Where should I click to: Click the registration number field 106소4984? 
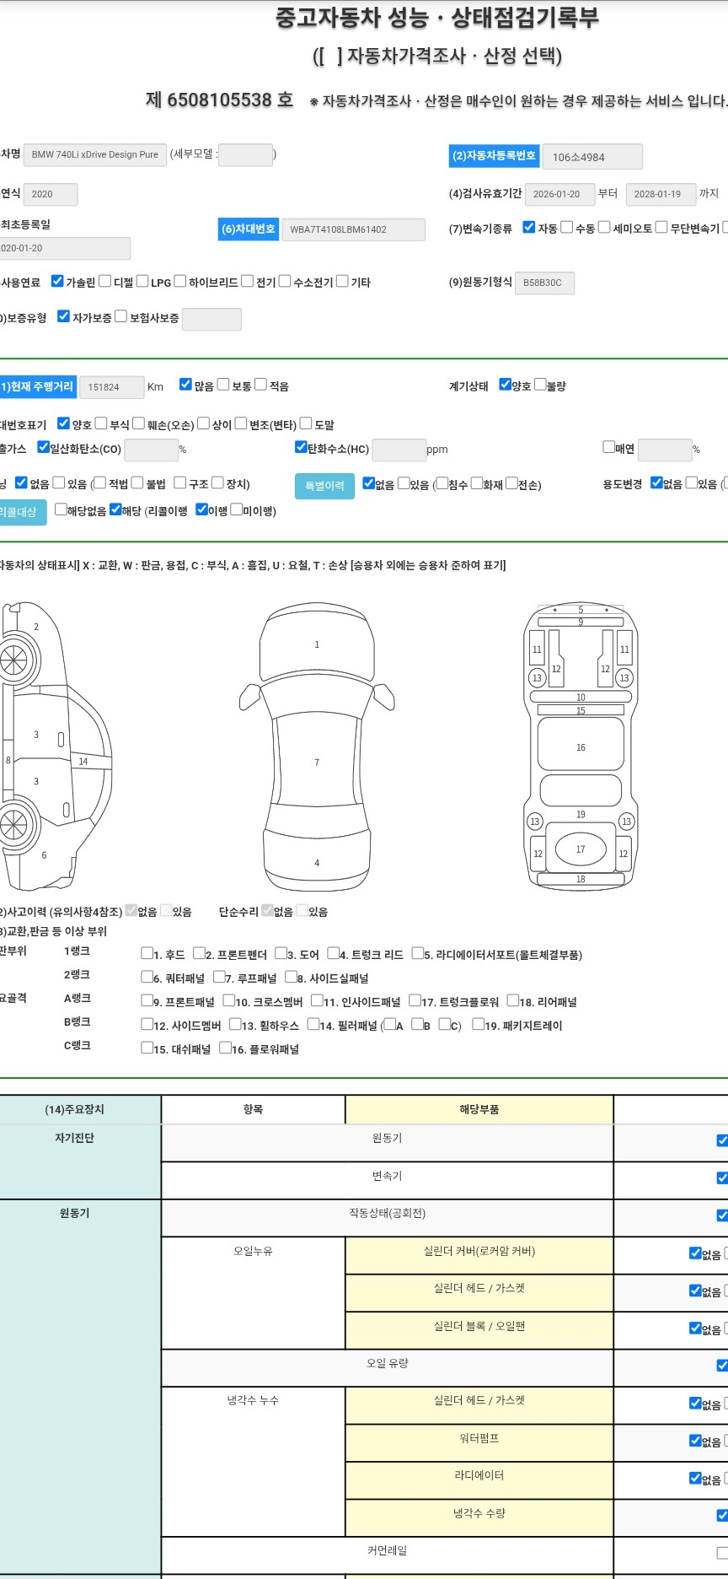pyautogui.click(x=592, y=157)
